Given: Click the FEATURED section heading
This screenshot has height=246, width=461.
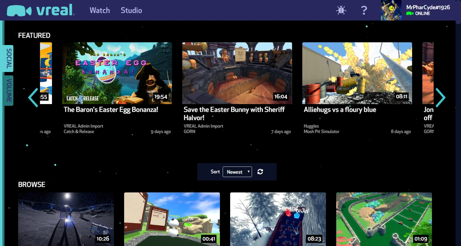Looking at the screenshot, I should 34,35.
